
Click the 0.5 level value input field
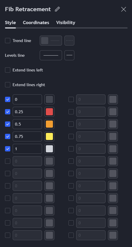pos(27,124)
